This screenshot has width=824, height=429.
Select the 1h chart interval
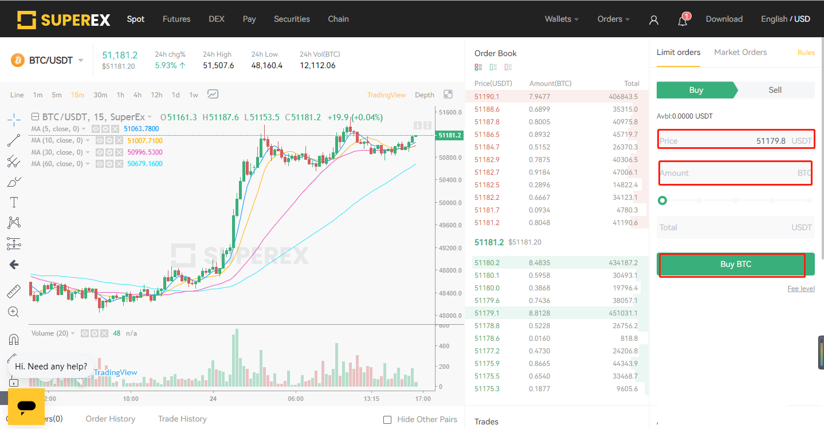pos(120,95)
